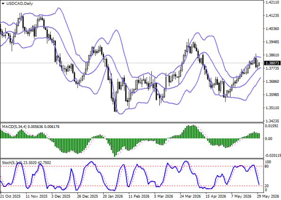Click the 5 Mar 2026 date label

tap(164, 196)
